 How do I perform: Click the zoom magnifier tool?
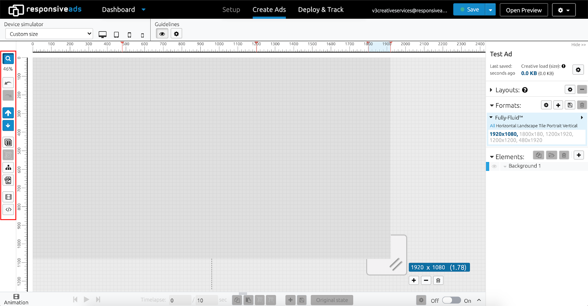pyautogui.click(x=8, y=59)
